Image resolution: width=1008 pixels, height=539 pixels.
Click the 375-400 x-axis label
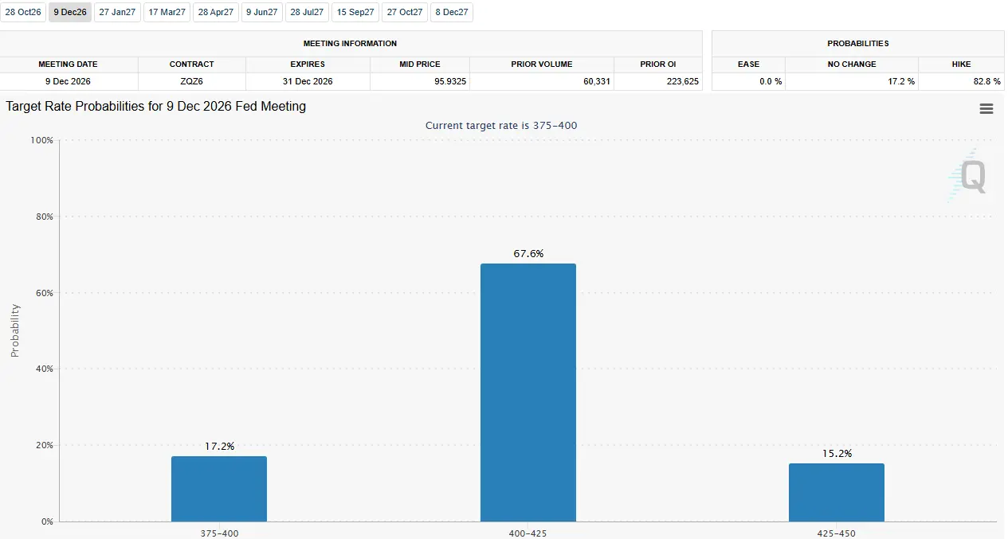tap(219, 533)
